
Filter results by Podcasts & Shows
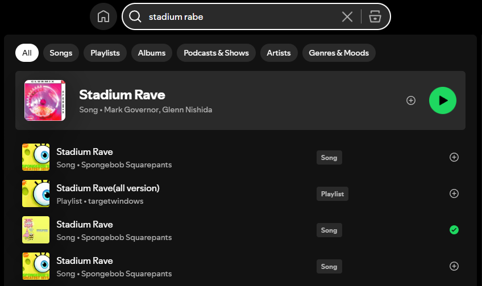(x=216, y=53)
